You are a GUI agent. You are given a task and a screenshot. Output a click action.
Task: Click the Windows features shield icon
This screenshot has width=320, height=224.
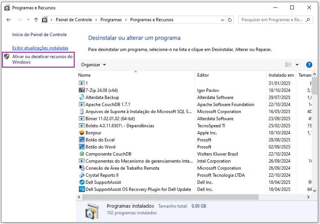(x=7, y=57)
